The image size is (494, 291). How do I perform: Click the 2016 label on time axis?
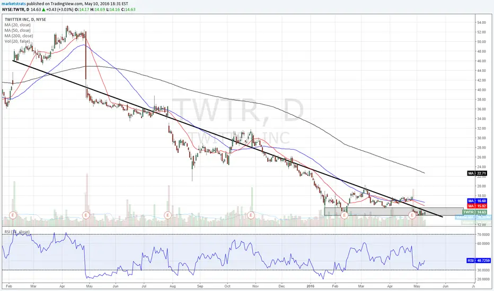(311, 286)
